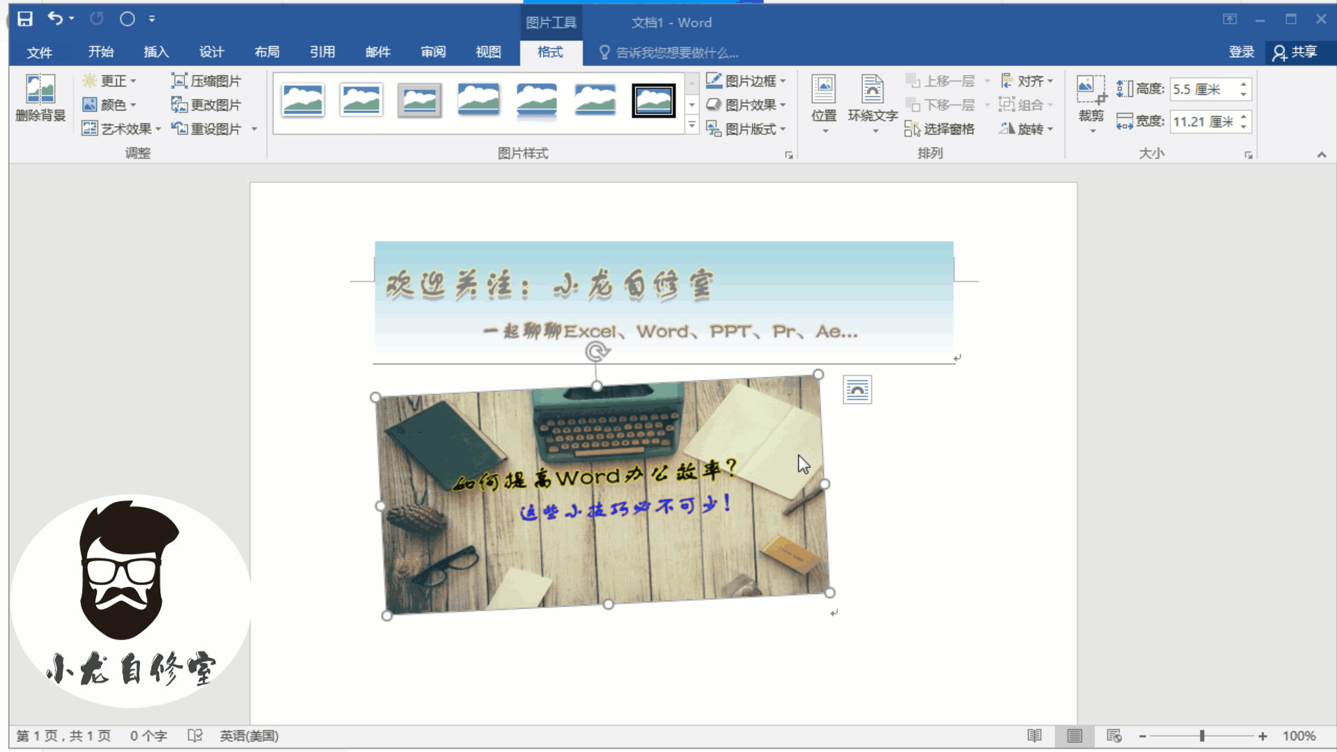Image resolution: width=1337 pixels, height=752 pixels.
Task: Click the Undo arrow icon
Action: point(55,19)
